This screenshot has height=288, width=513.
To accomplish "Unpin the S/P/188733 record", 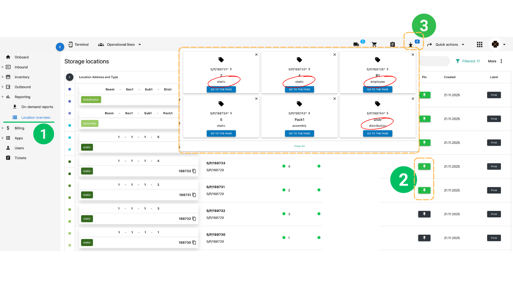I will 424,166.
